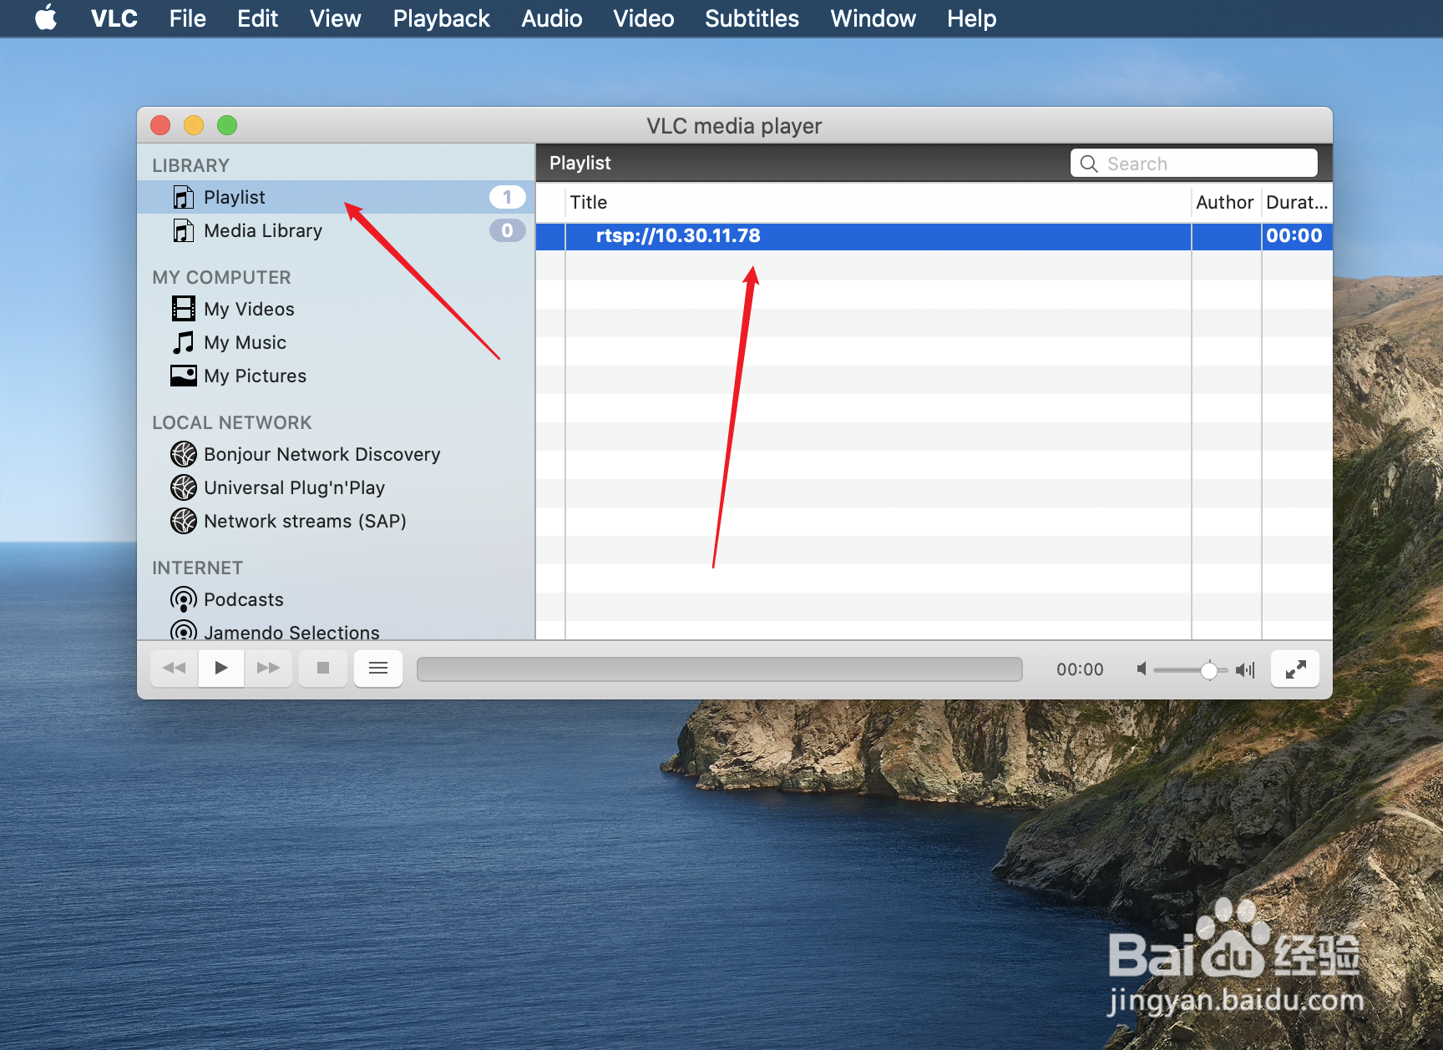Image resolution: width=1443 pixels, height=1050 pixels.
Task: Open the Video menu
Action: coord(644,18)
